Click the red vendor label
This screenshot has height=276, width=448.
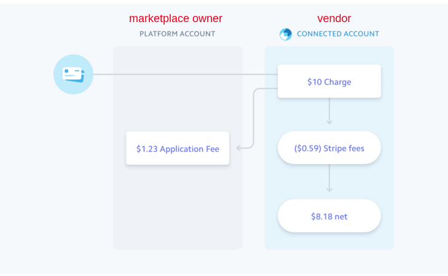(x=334, y=18)
